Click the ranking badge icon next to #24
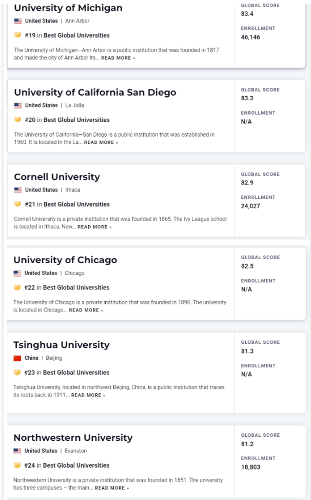 click(17, 466)
